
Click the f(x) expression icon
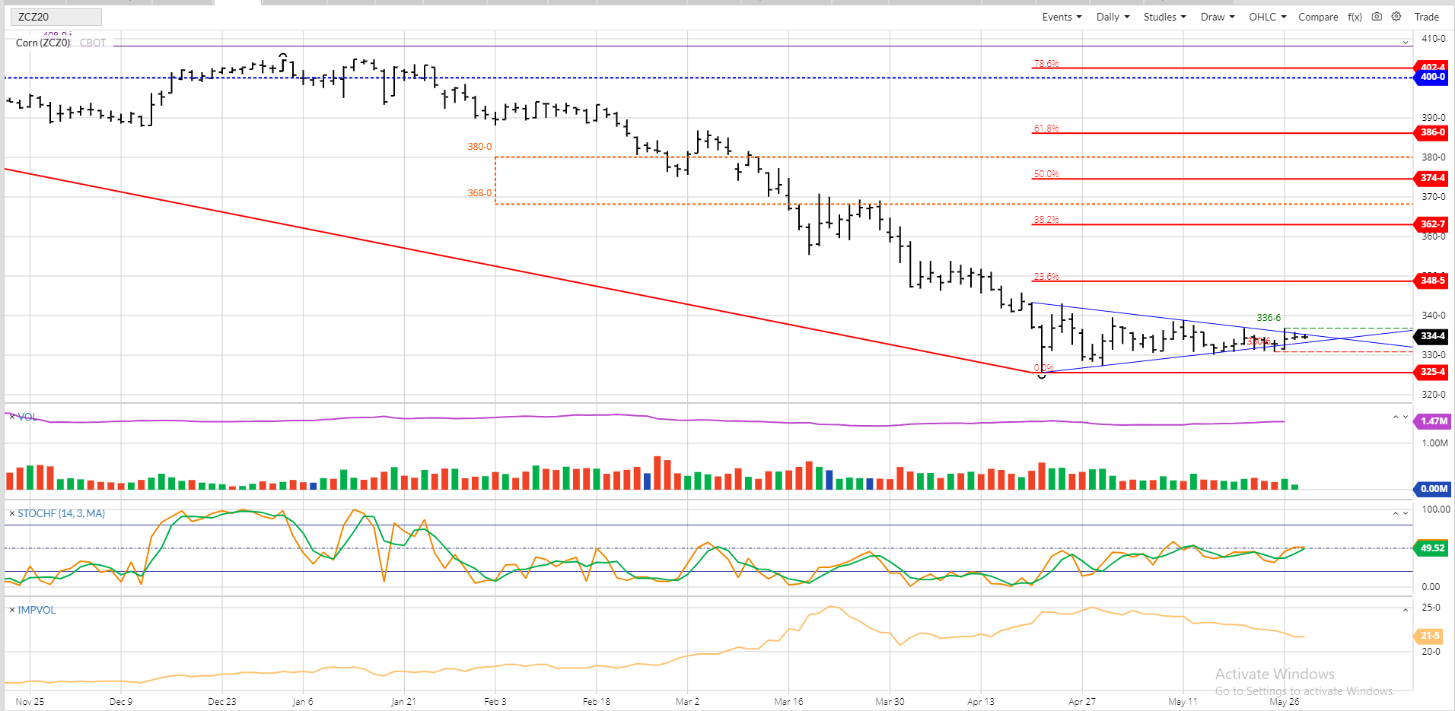(x=1355, y=17)
